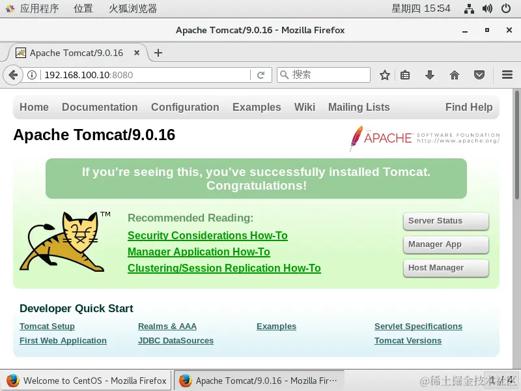Show site information icon in address bar
Image resolution: width=521 pixels, height=391 pixels.
(32, 75)
